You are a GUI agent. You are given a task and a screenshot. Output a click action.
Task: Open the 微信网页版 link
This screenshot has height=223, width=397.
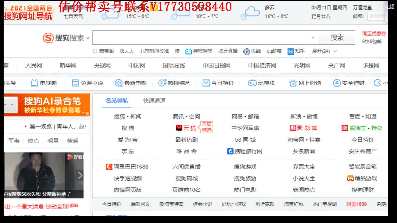[x=128, y=190]
